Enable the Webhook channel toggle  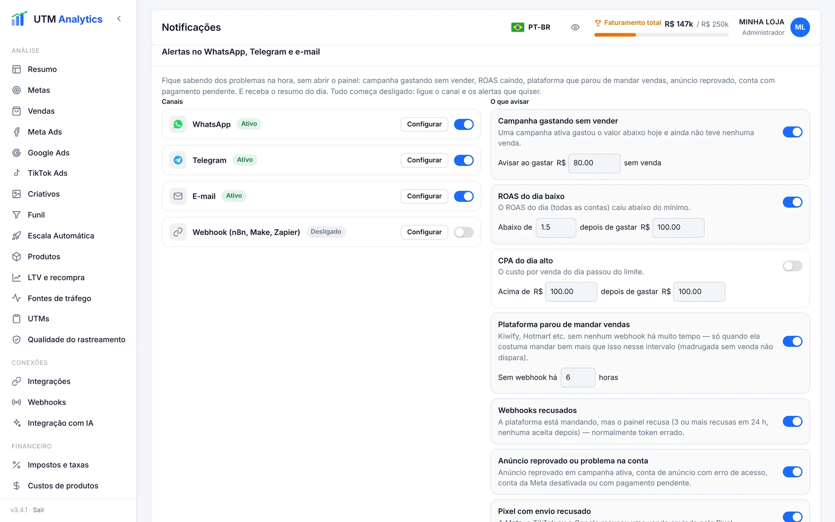(464, 232)
